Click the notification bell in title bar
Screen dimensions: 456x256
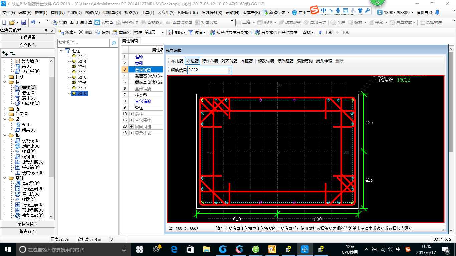[x=438, y=12]
